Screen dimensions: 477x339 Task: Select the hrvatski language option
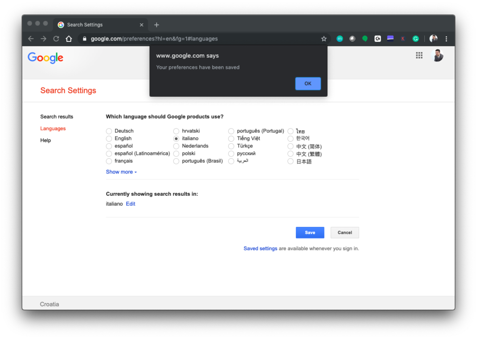click(176, 131)
